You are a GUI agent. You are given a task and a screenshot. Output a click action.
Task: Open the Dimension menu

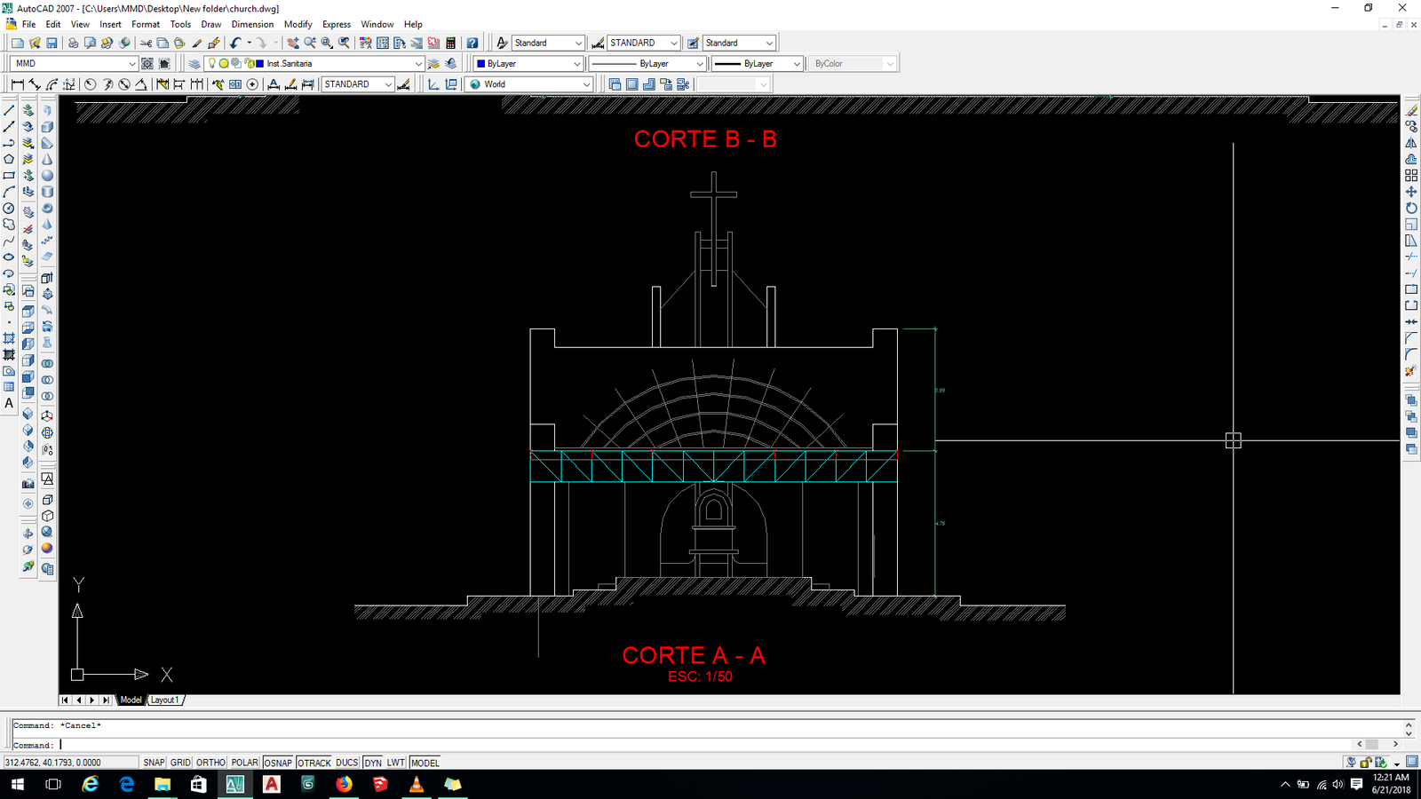pyautogui.click(x=252, y=24)
